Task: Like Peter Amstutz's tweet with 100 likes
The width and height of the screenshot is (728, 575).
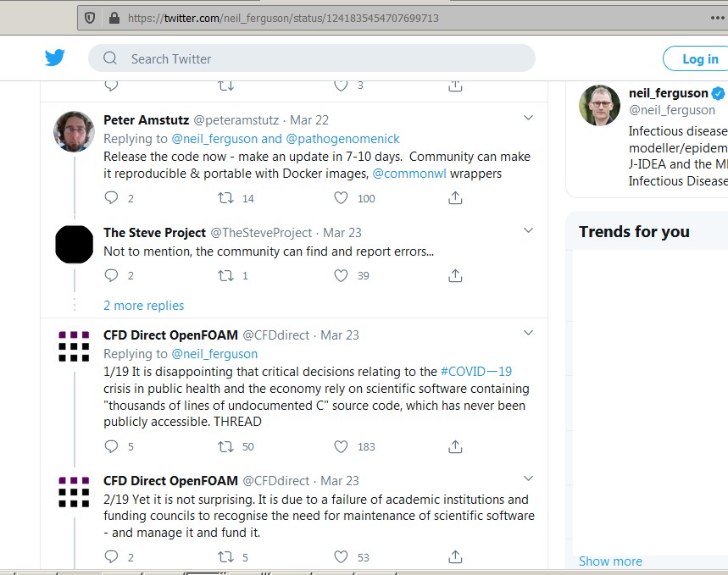Action: coord(341,198)
